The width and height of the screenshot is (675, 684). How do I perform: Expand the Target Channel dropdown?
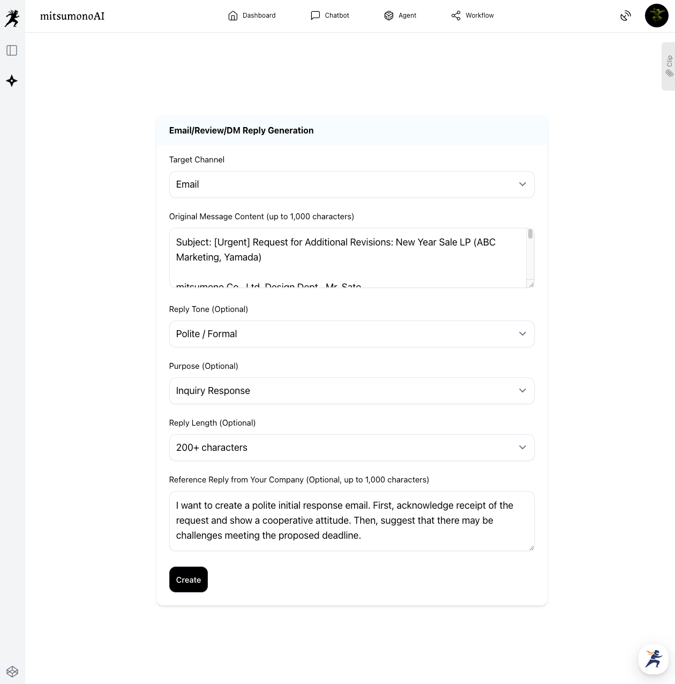click(x=351, y=184)
